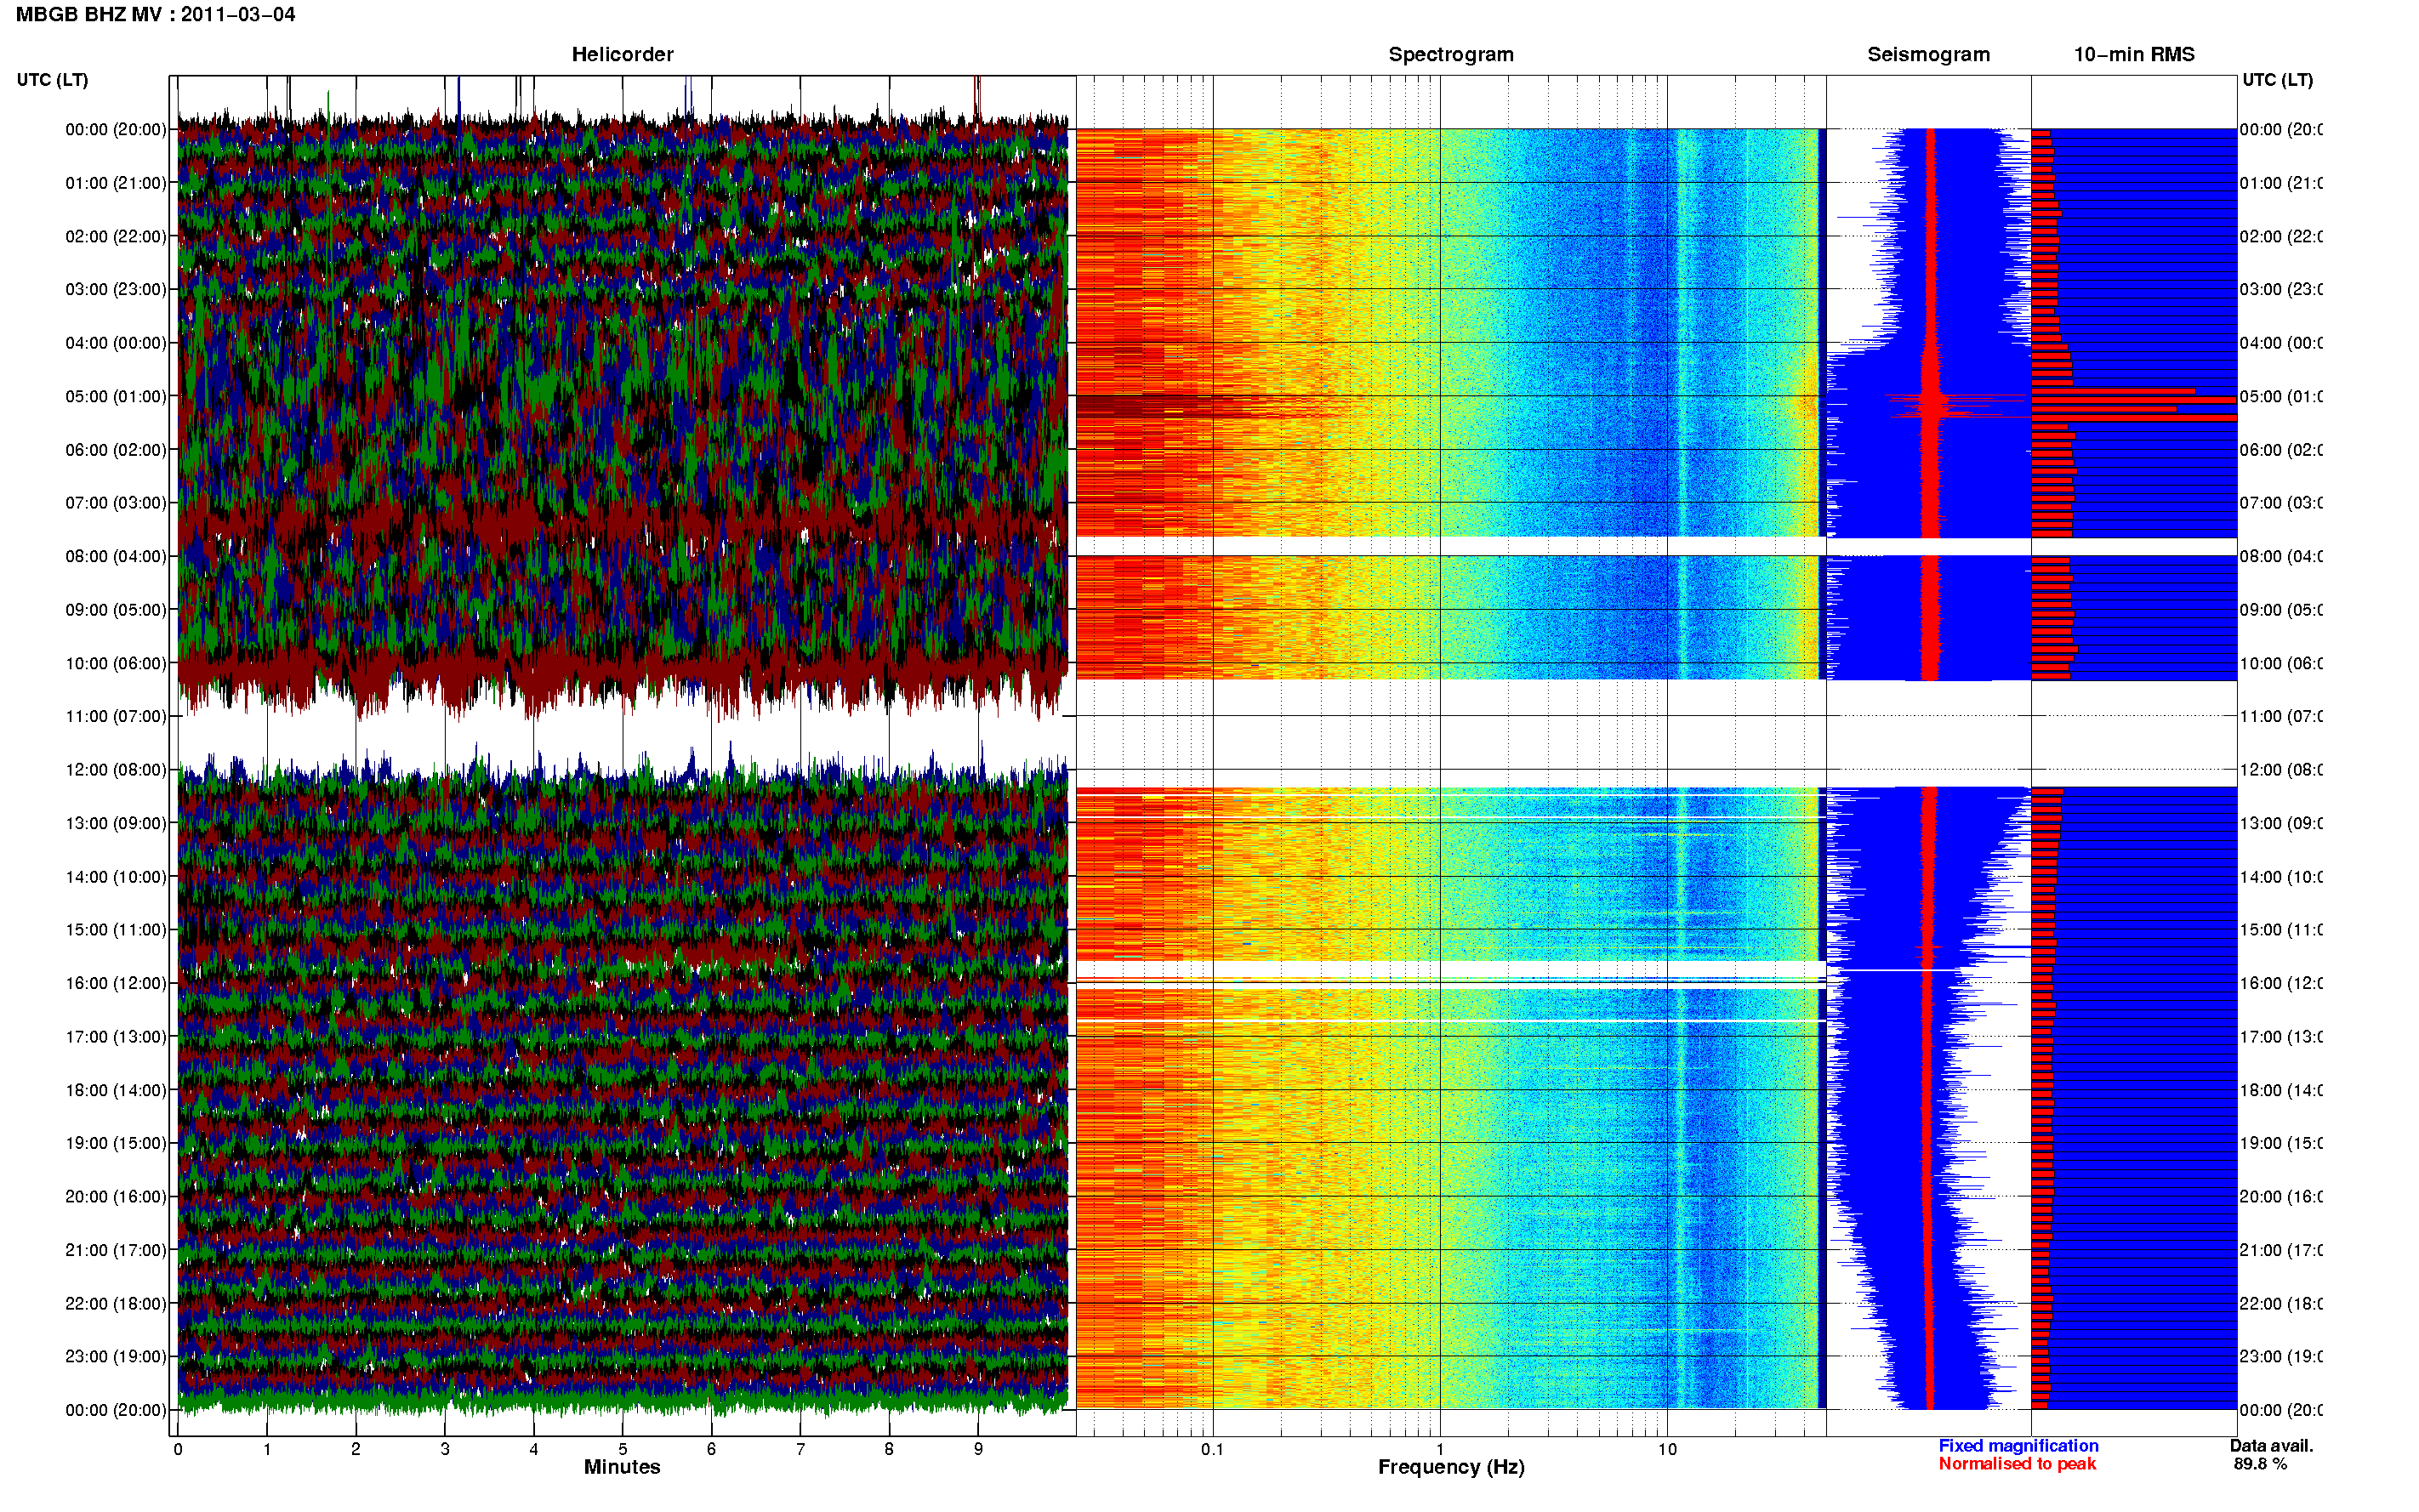The width and height of the screenshot is (2419, 1512).
Task: Click the blue 'Fixed magnification' legend text
Action: (x=2018, y=1446)
